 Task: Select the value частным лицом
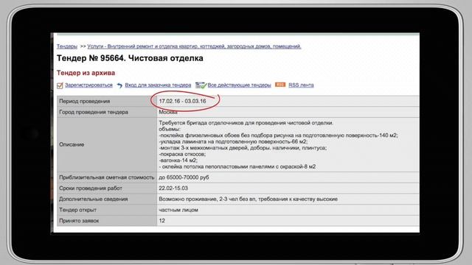click(178, 210)
